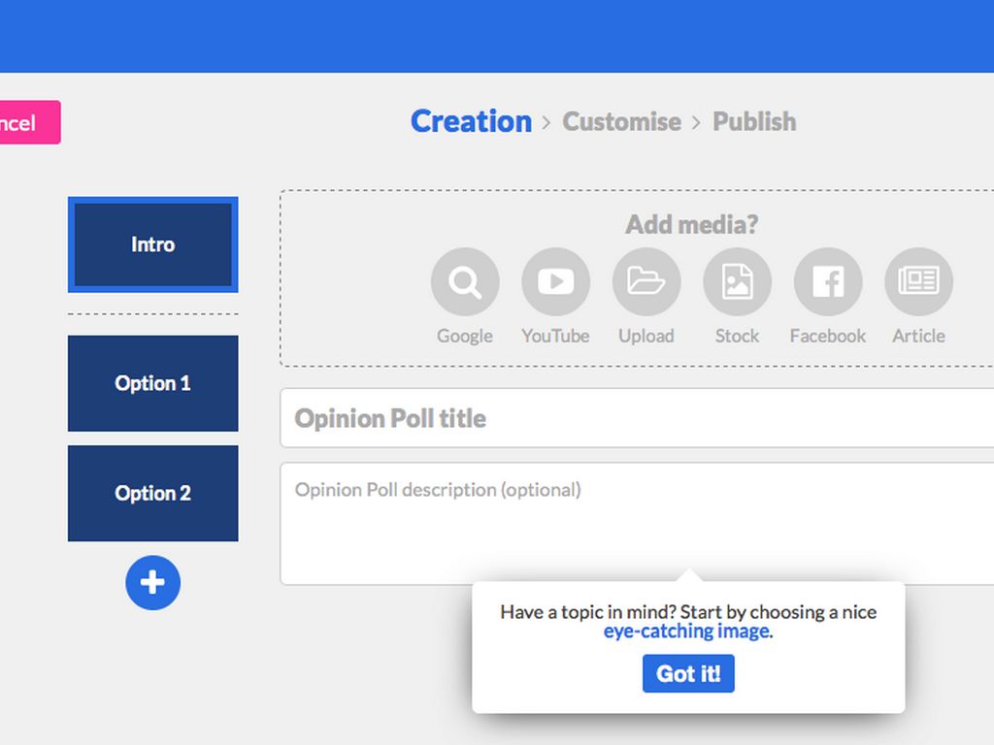This screenshot has width=994, height=745.
Task: Open Google image search media option
Action: (465, 282)
